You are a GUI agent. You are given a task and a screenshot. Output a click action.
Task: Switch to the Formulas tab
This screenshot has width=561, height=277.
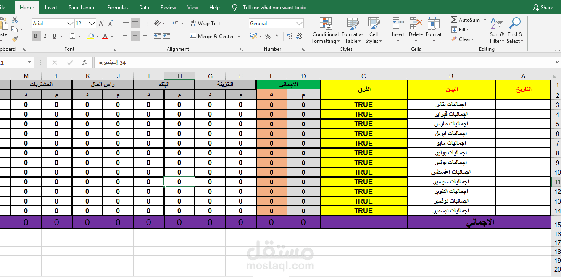click(117, 8)
